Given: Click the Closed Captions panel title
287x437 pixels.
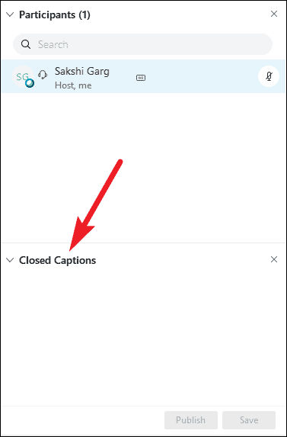Looking at the screenshot, I should coord(57,260).
